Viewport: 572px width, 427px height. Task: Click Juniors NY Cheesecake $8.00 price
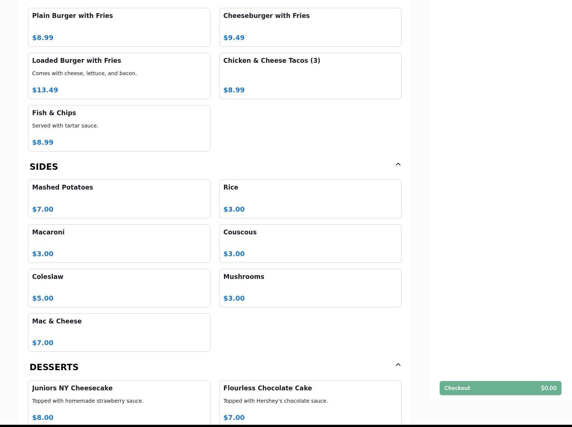pyautogui.click(x=43, y=418)
